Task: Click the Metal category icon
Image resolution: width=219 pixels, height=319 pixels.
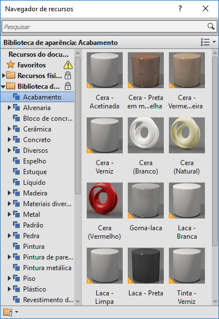Action: pos(16,214)
